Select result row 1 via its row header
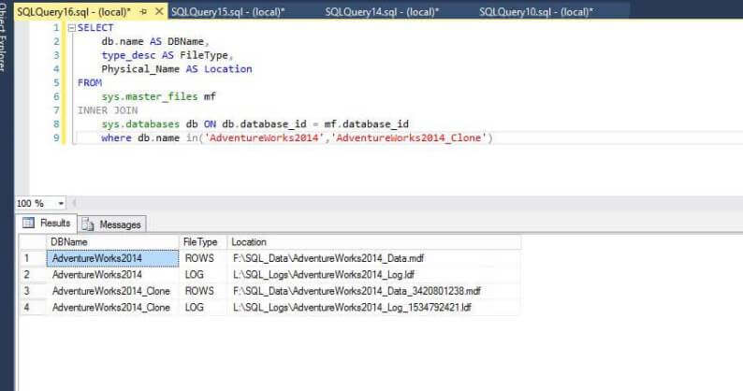The width and height of the screenshot is (743, 391). tap(32, 258)
